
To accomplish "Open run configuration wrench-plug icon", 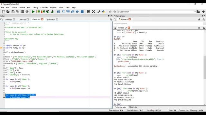I will tap(52, 11).
